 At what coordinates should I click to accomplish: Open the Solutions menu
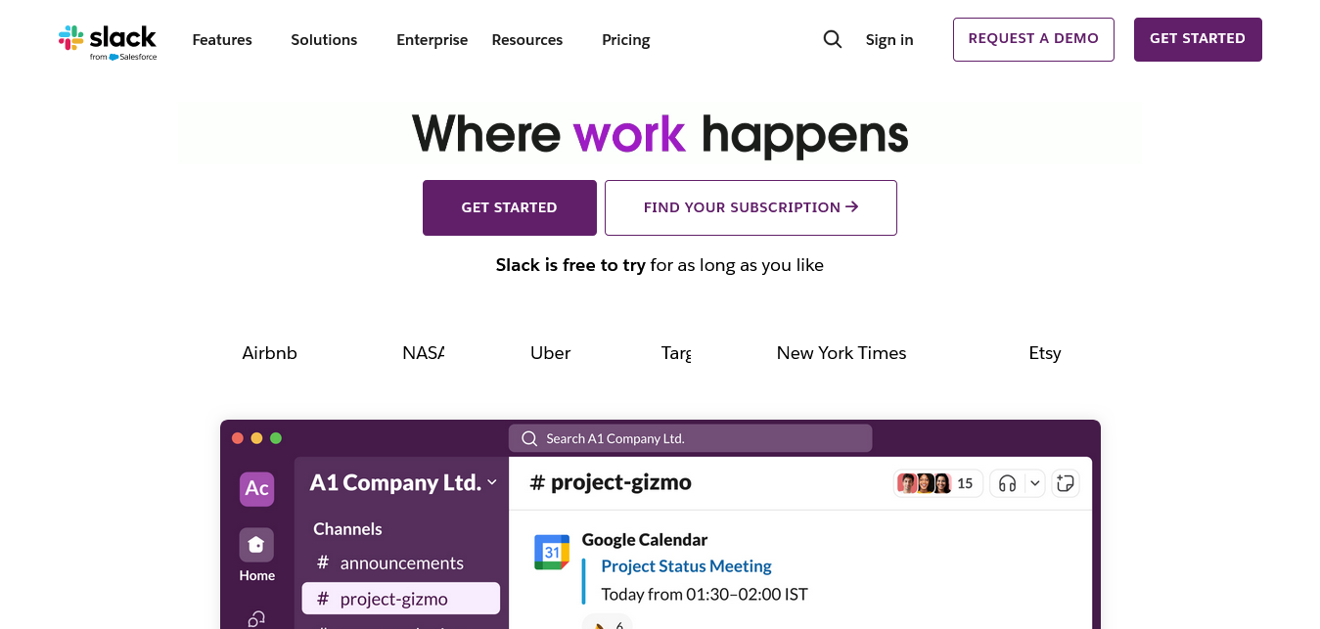324,40
